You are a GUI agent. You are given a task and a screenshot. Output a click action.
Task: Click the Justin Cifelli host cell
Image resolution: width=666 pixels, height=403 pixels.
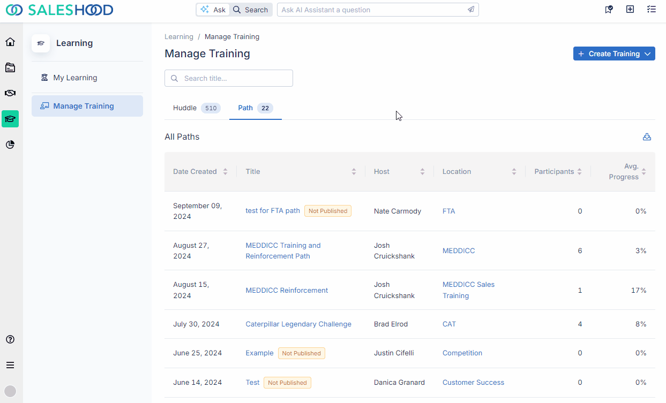point(394,353)
